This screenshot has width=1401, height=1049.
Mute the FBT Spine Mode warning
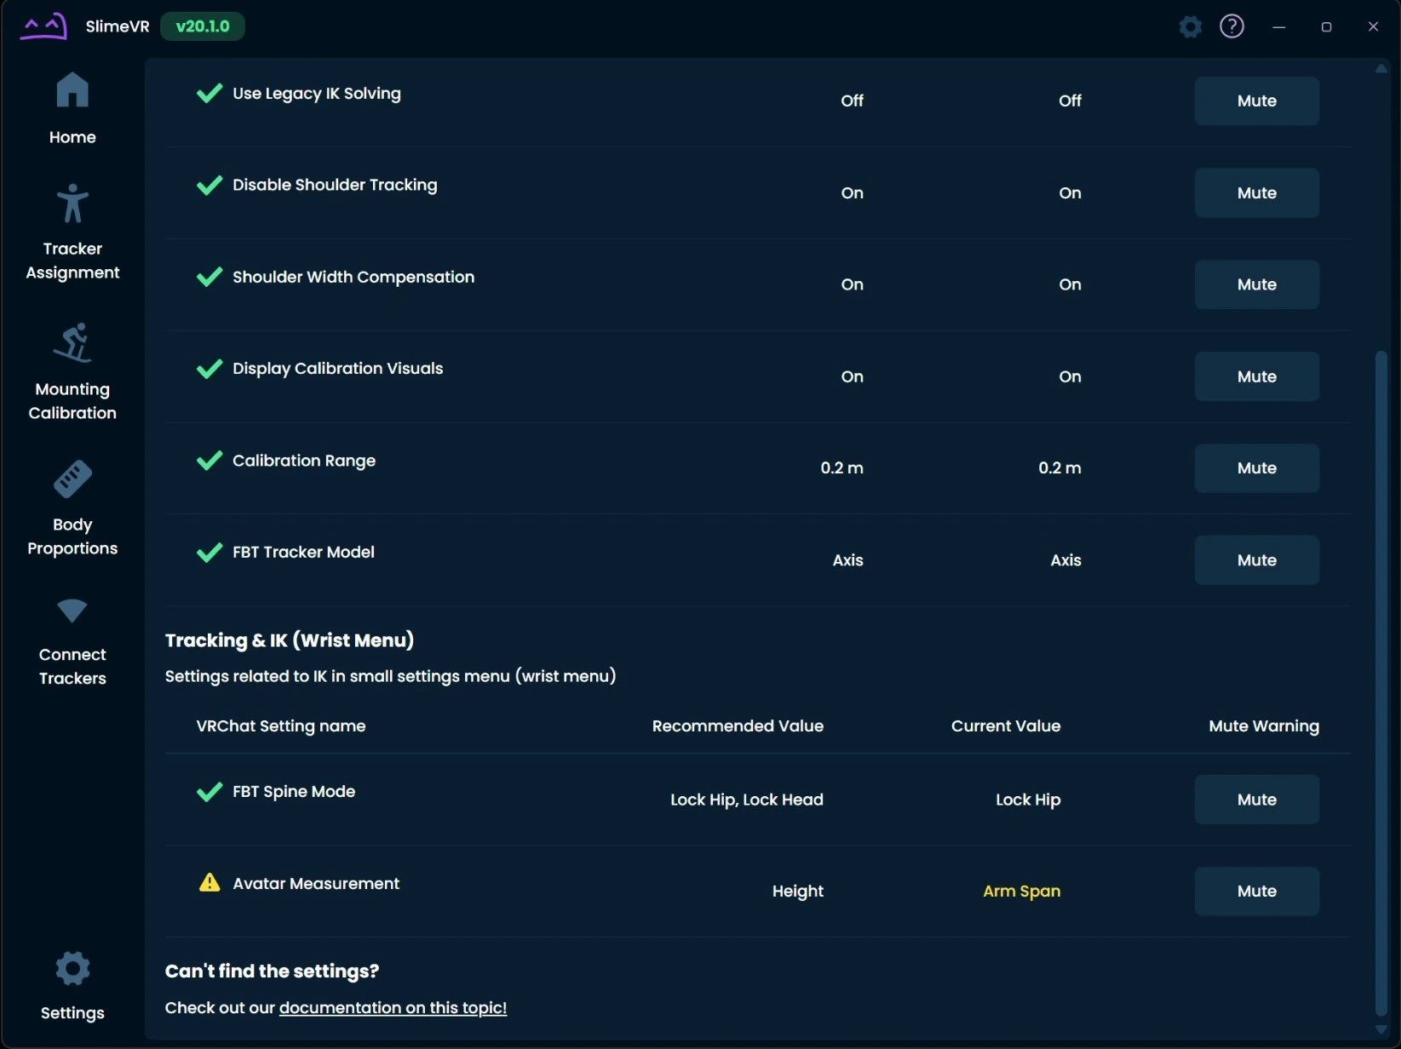(x=1256, y=800)
